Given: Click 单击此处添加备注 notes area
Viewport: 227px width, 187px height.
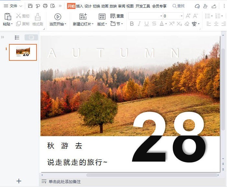Looking at the screenshot, I should [65, 181].
